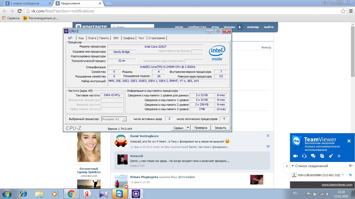Open the Сервисы apps bookmark
This screenshot has width=355, height=199.
[x=11, y=18]
